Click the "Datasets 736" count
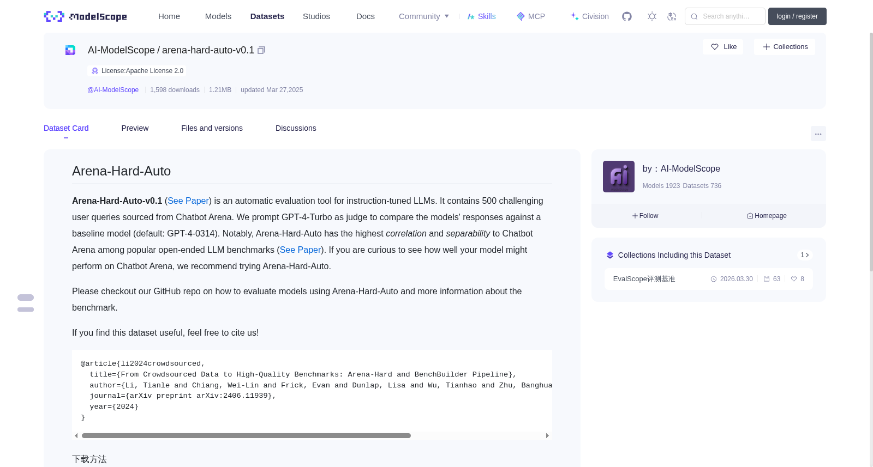 [702, 186]
